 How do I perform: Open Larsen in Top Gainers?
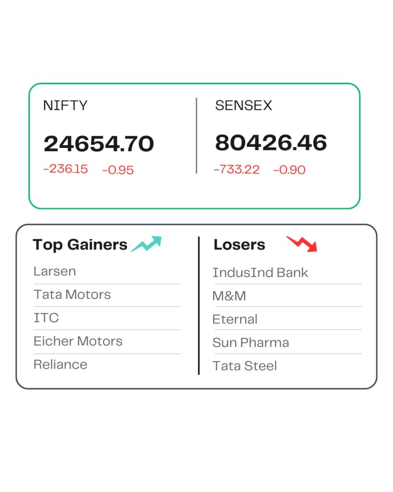(55, 271)
